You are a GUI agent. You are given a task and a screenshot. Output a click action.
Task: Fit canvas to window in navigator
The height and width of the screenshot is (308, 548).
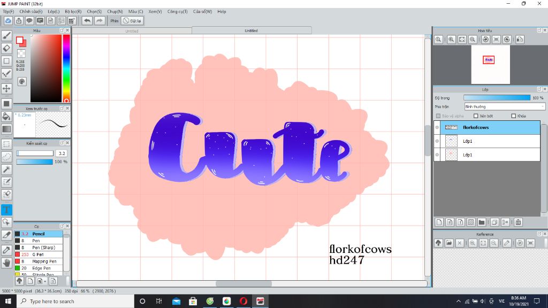pos(462,40)
